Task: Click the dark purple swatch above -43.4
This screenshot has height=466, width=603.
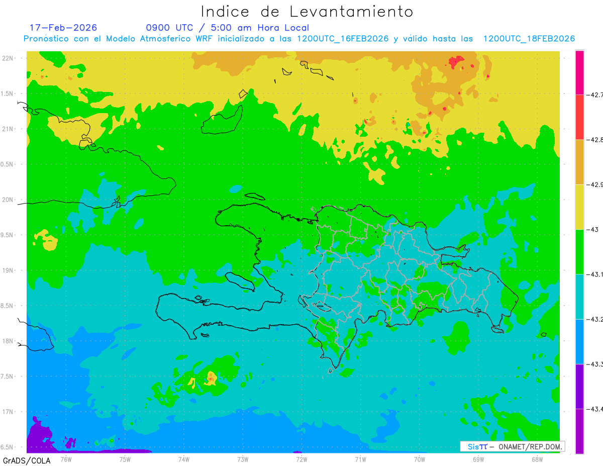Action: 579,386
